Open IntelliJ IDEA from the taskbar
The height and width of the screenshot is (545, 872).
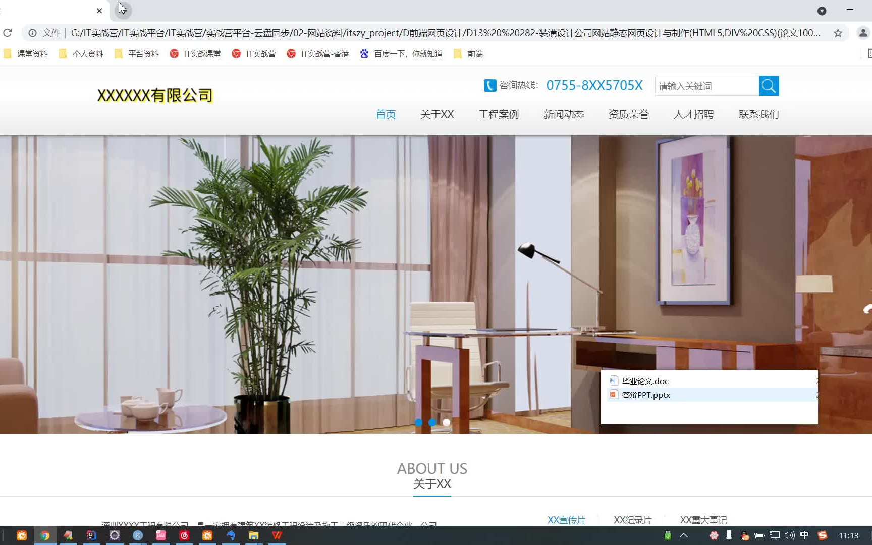tap(91, 535)
